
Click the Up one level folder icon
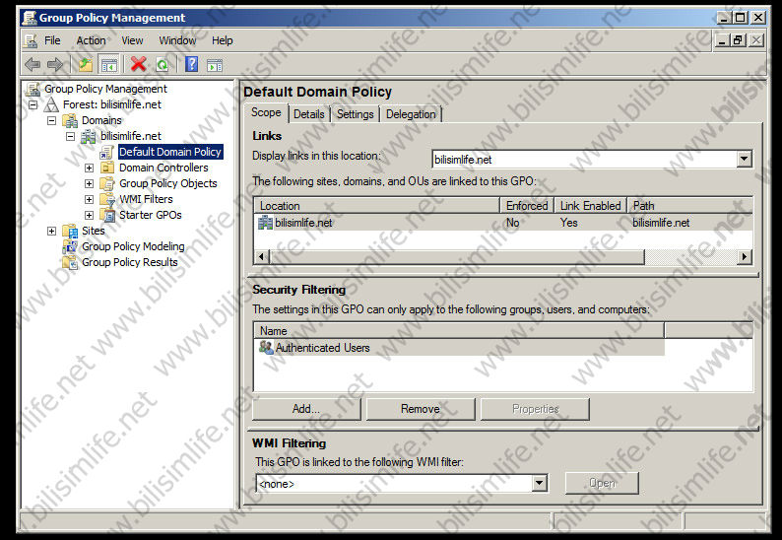[86, 65]
